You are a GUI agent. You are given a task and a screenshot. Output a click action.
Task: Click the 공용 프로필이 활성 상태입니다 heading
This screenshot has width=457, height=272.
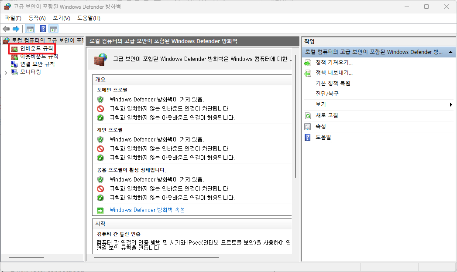[x=131, y=170]
